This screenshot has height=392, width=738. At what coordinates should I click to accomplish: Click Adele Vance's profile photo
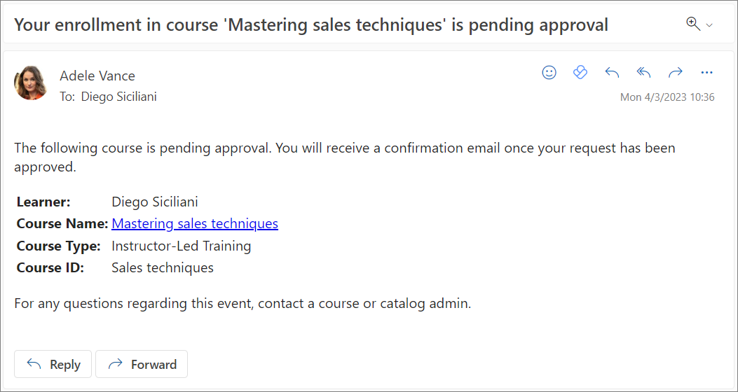click(x=31, y=83)
